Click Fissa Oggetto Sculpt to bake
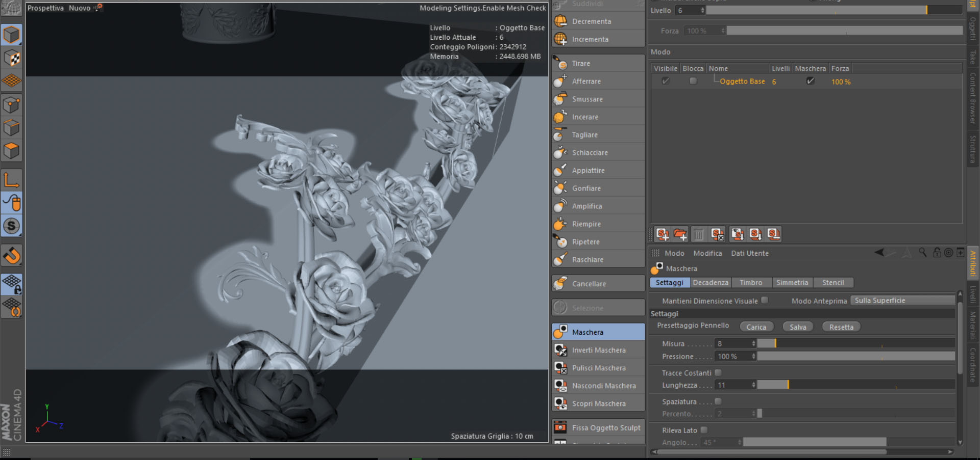Viewport: 980px width, 460px height. tap(598, 428)
